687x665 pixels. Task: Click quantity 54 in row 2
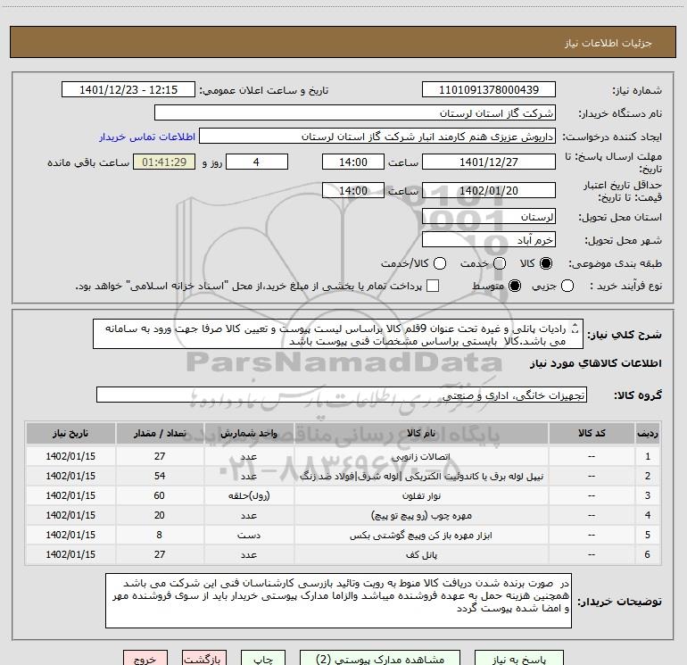pyautogui.click(x=160, y=476)
